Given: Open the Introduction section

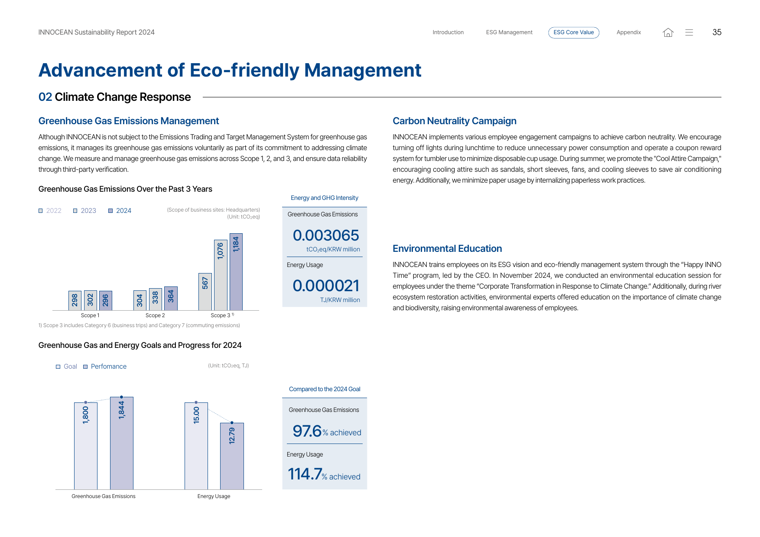Looking at the screenshot, I should 448,32.
